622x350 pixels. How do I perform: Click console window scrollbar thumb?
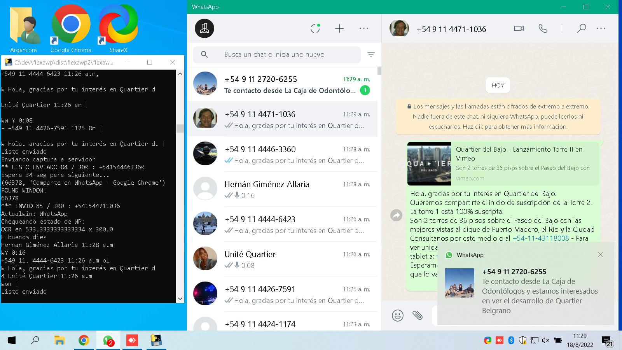(x=180, y=128)
